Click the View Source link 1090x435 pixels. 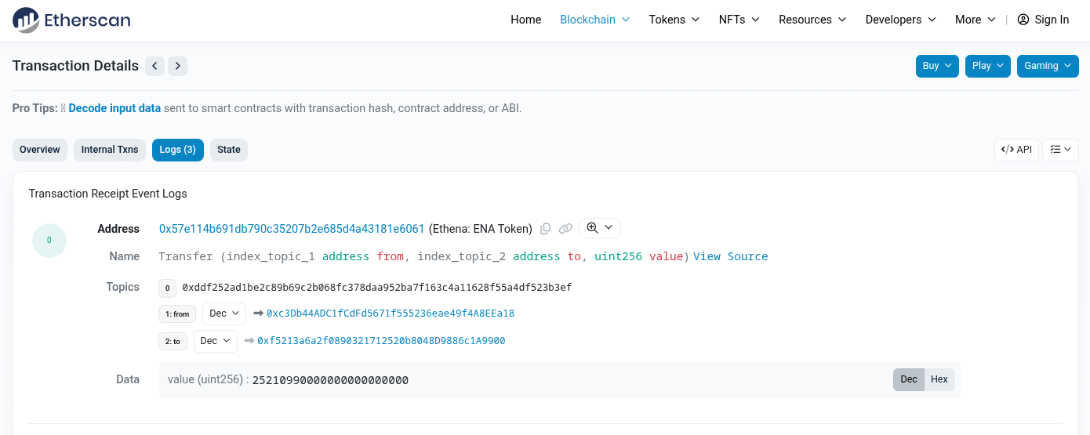[x=730, y=256]
